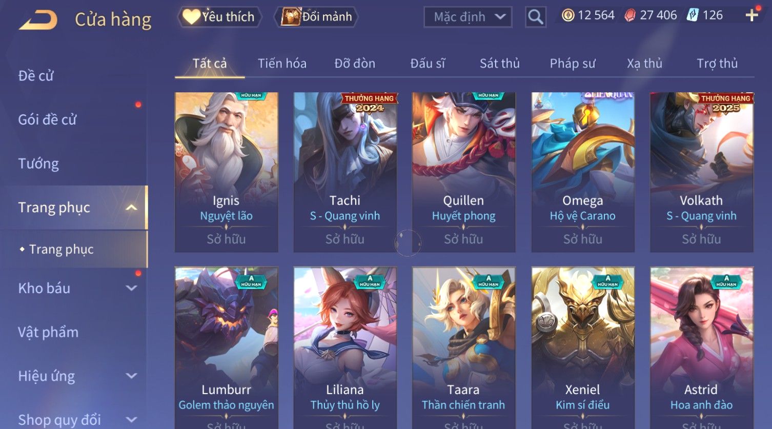Click the red ruby currency icon
This screenshot has height=429, width=772.
click(630, 15)
